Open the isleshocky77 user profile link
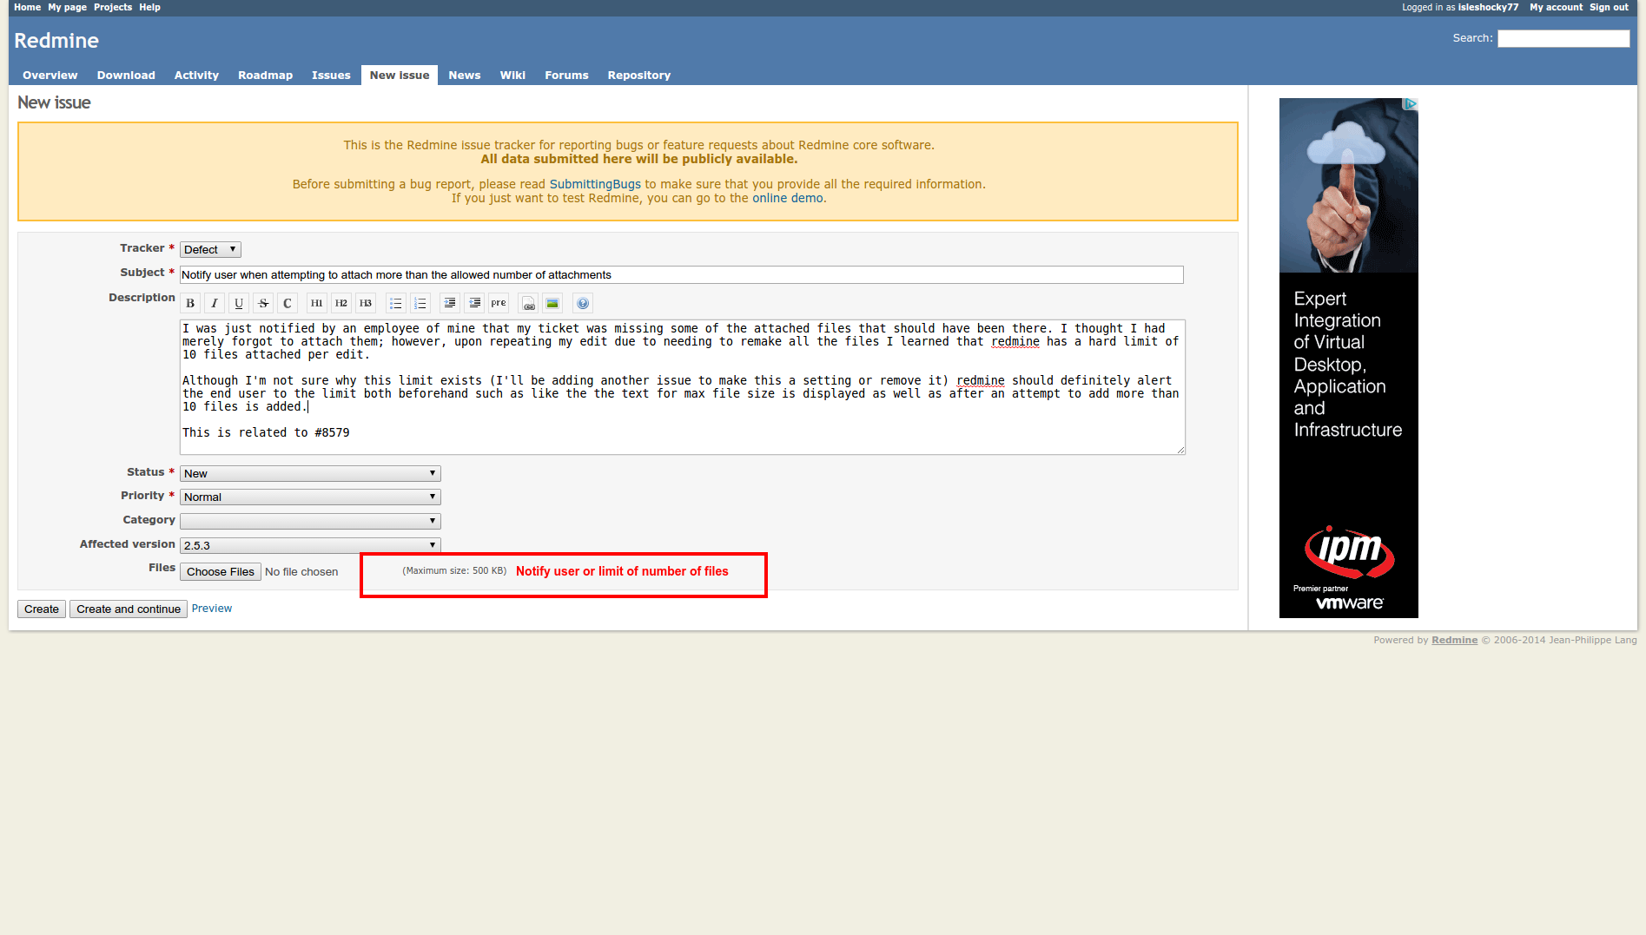 tap(1488, 7)
